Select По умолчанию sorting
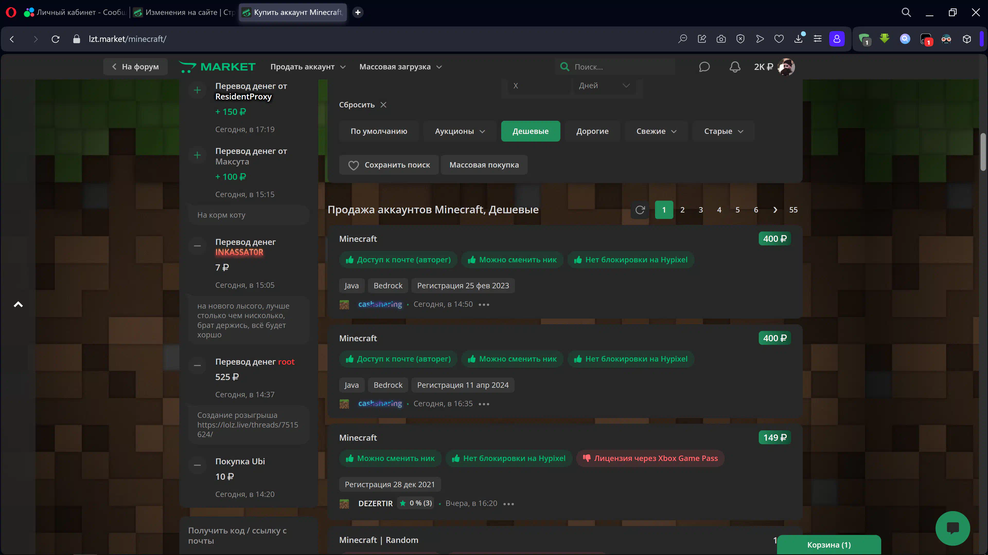Screen dimensions: 988x555 tap(379, 131)
